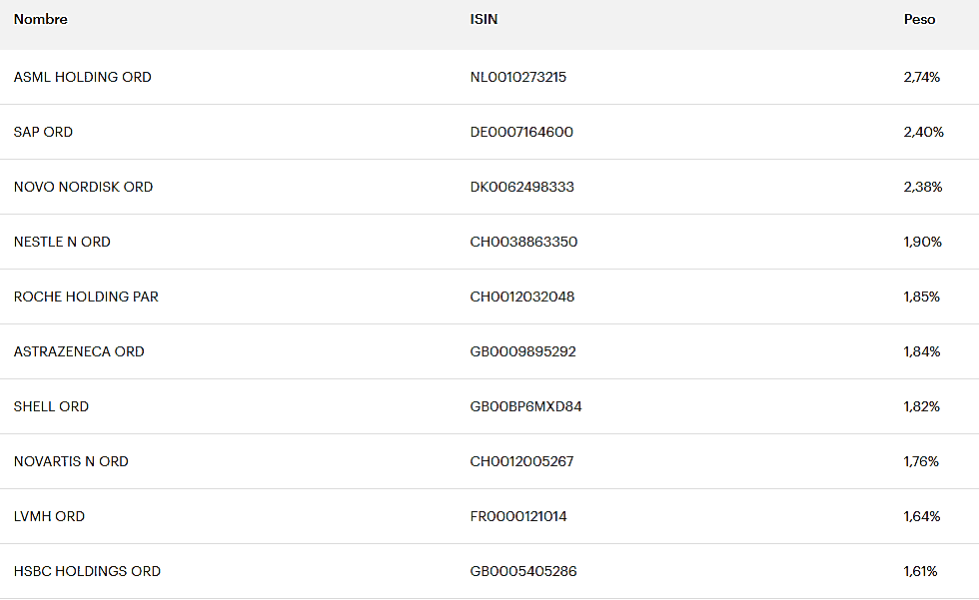This screenshot has width=979, height=600.
Task: Select ISIN code FR0000121014
Action: [x=518, y=516]
